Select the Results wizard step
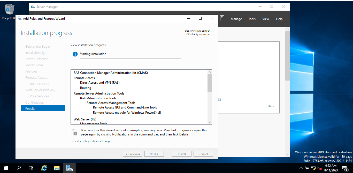Image resolution: width=353 pixels, height=173 pixels. pyautogui.click(x=43, y=109)
